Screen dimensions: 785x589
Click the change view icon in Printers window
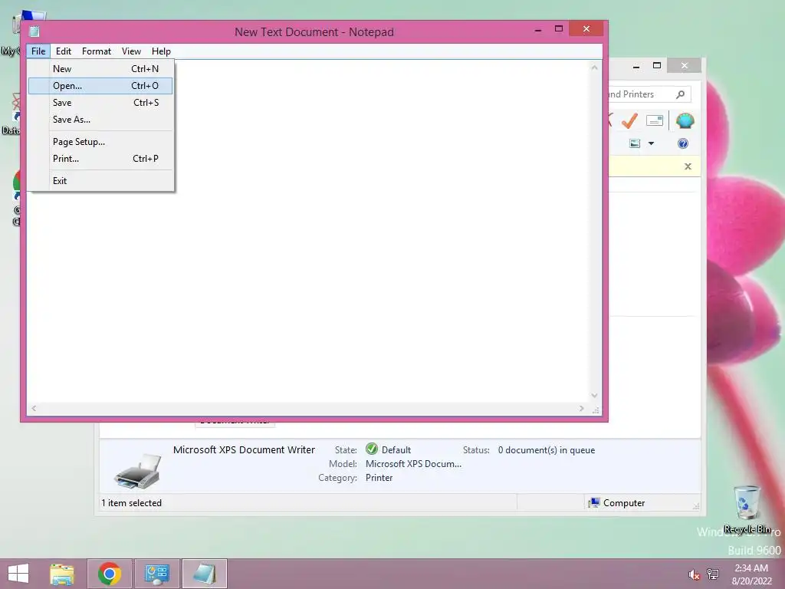634,143
